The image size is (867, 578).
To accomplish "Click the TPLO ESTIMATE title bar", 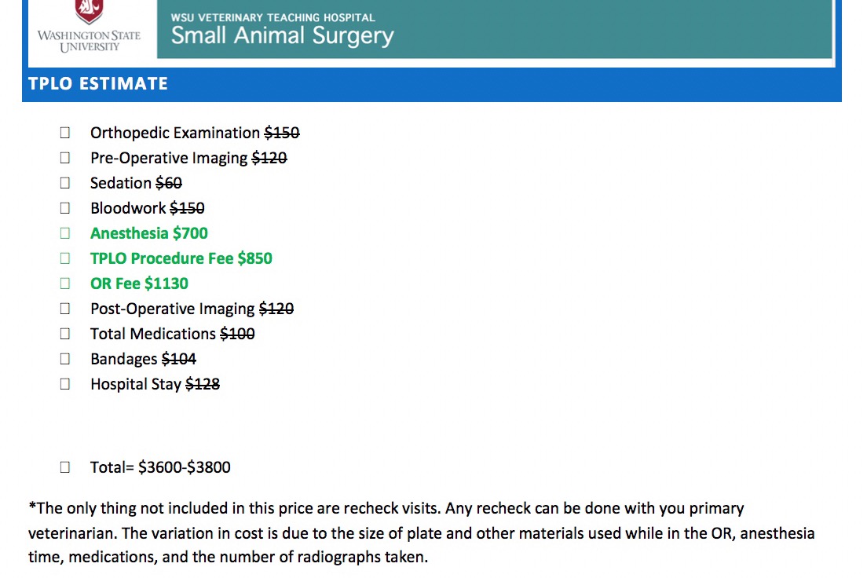I will (432, 84).
